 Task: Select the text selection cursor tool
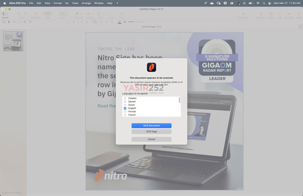pyautogui.click(x=4, y=22)
